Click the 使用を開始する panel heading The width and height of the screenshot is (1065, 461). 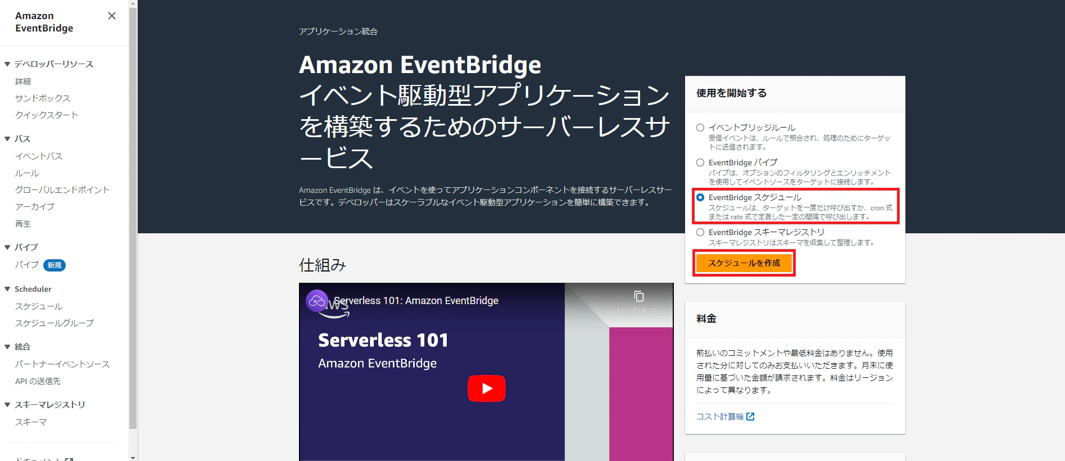pos(732,93)
